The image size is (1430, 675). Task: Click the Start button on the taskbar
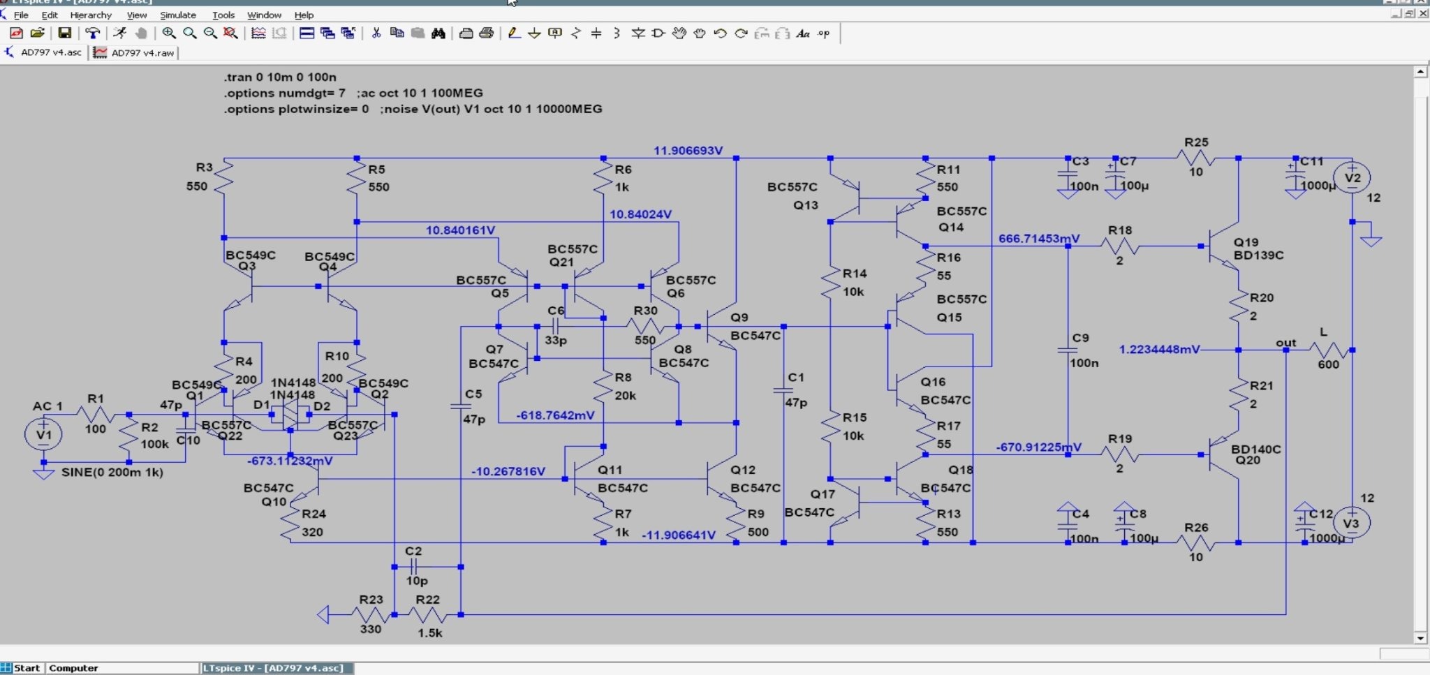(22, 668)
